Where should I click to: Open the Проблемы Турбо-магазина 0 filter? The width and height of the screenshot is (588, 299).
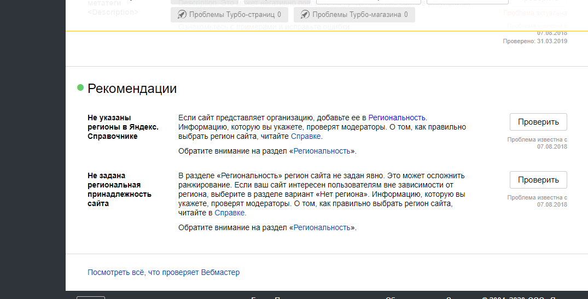354,15
